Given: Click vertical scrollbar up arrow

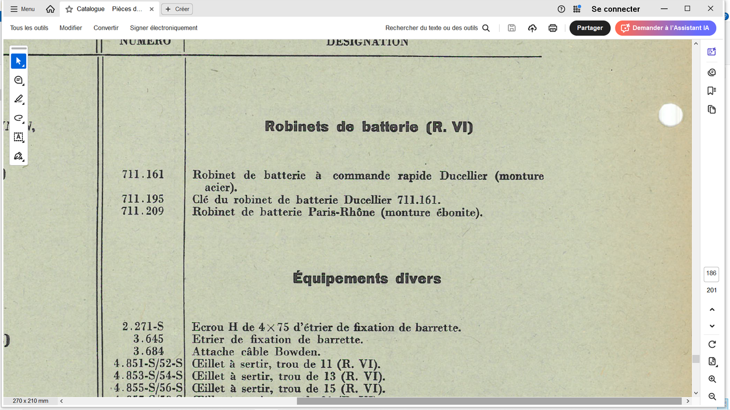Looking at the screenshot, I should pyautogui.click(x=696, y=43).
